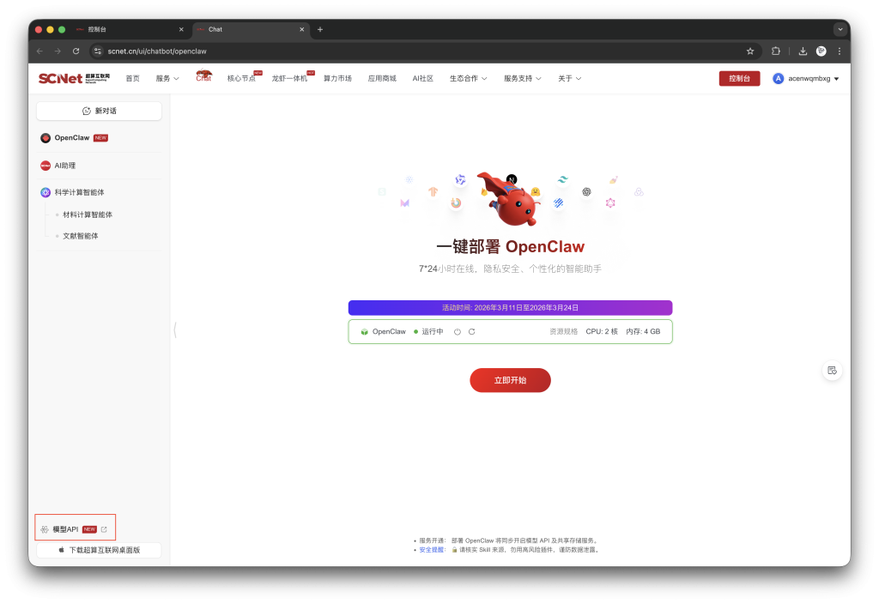Click the 科学计算智能体 atom icon
The image size is (879, 604).
point(45,192)
